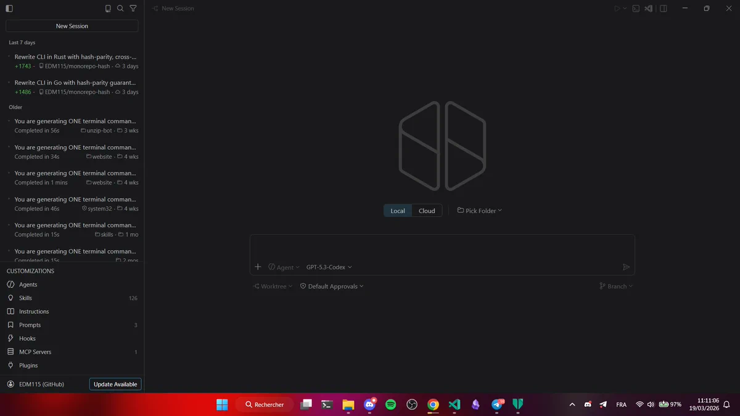This screenshot has width=740, height=416.
Task: Open terminal icon in title bar
Action: 636,9
